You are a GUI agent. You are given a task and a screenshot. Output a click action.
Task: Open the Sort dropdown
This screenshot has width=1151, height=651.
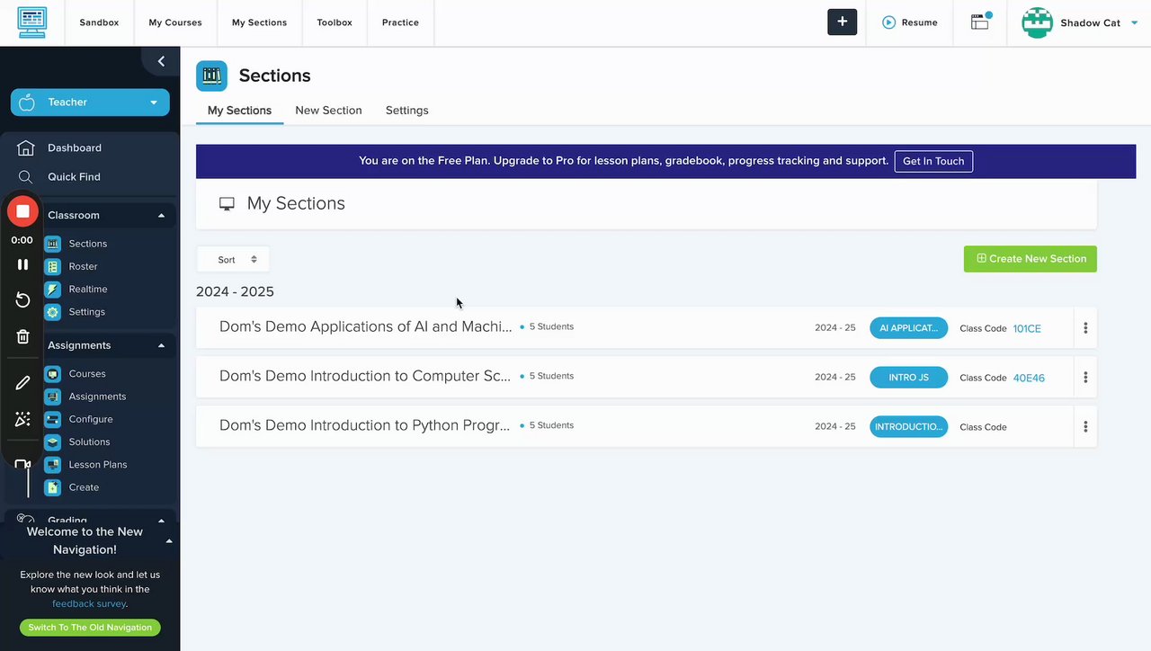233,260
